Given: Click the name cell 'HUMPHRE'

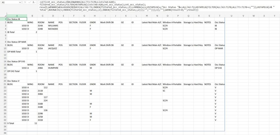Looking at the screenshot, I should click(x=53, y=68).
